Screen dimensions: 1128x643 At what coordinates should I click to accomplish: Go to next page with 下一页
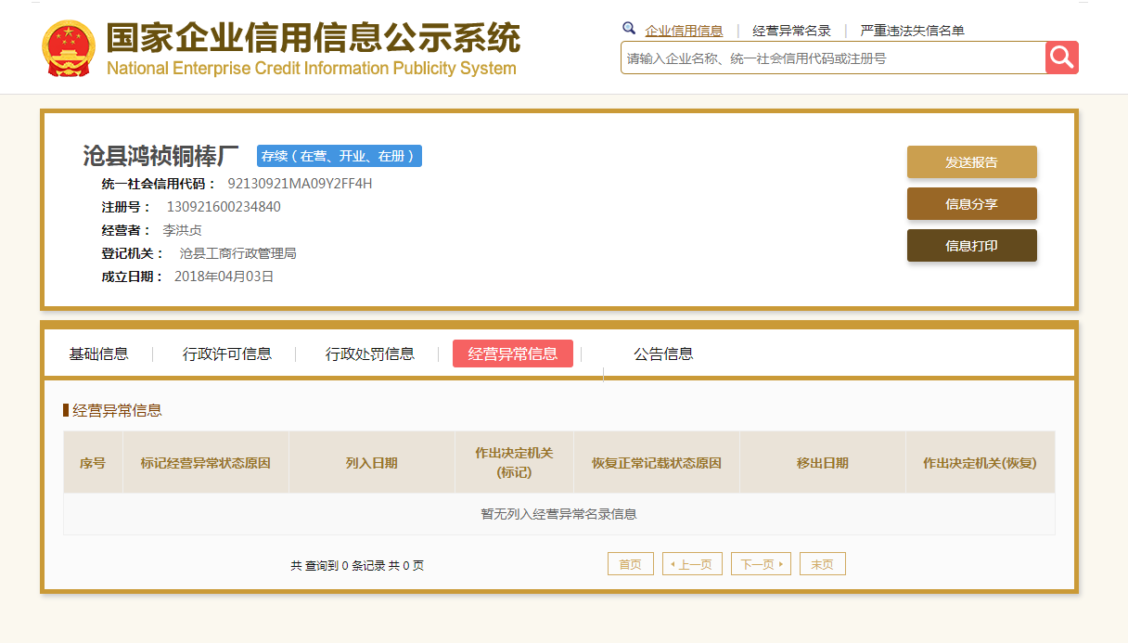coord(761,564)
